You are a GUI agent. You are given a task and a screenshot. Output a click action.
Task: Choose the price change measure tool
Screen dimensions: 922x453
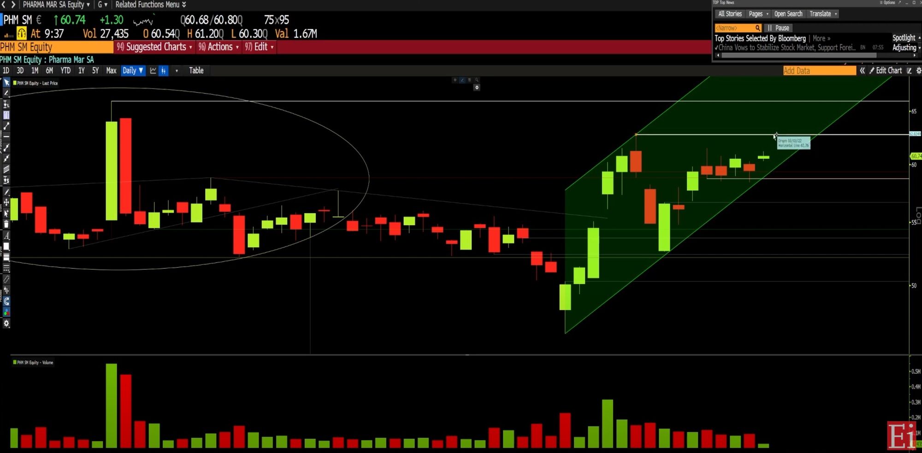[6, 180]
